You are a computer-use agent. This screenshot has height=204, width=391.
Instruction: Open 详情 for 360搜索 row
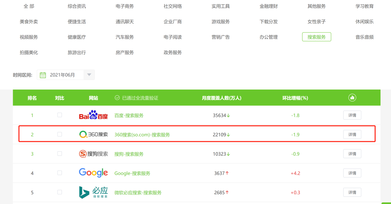click(x=352, y=135)
